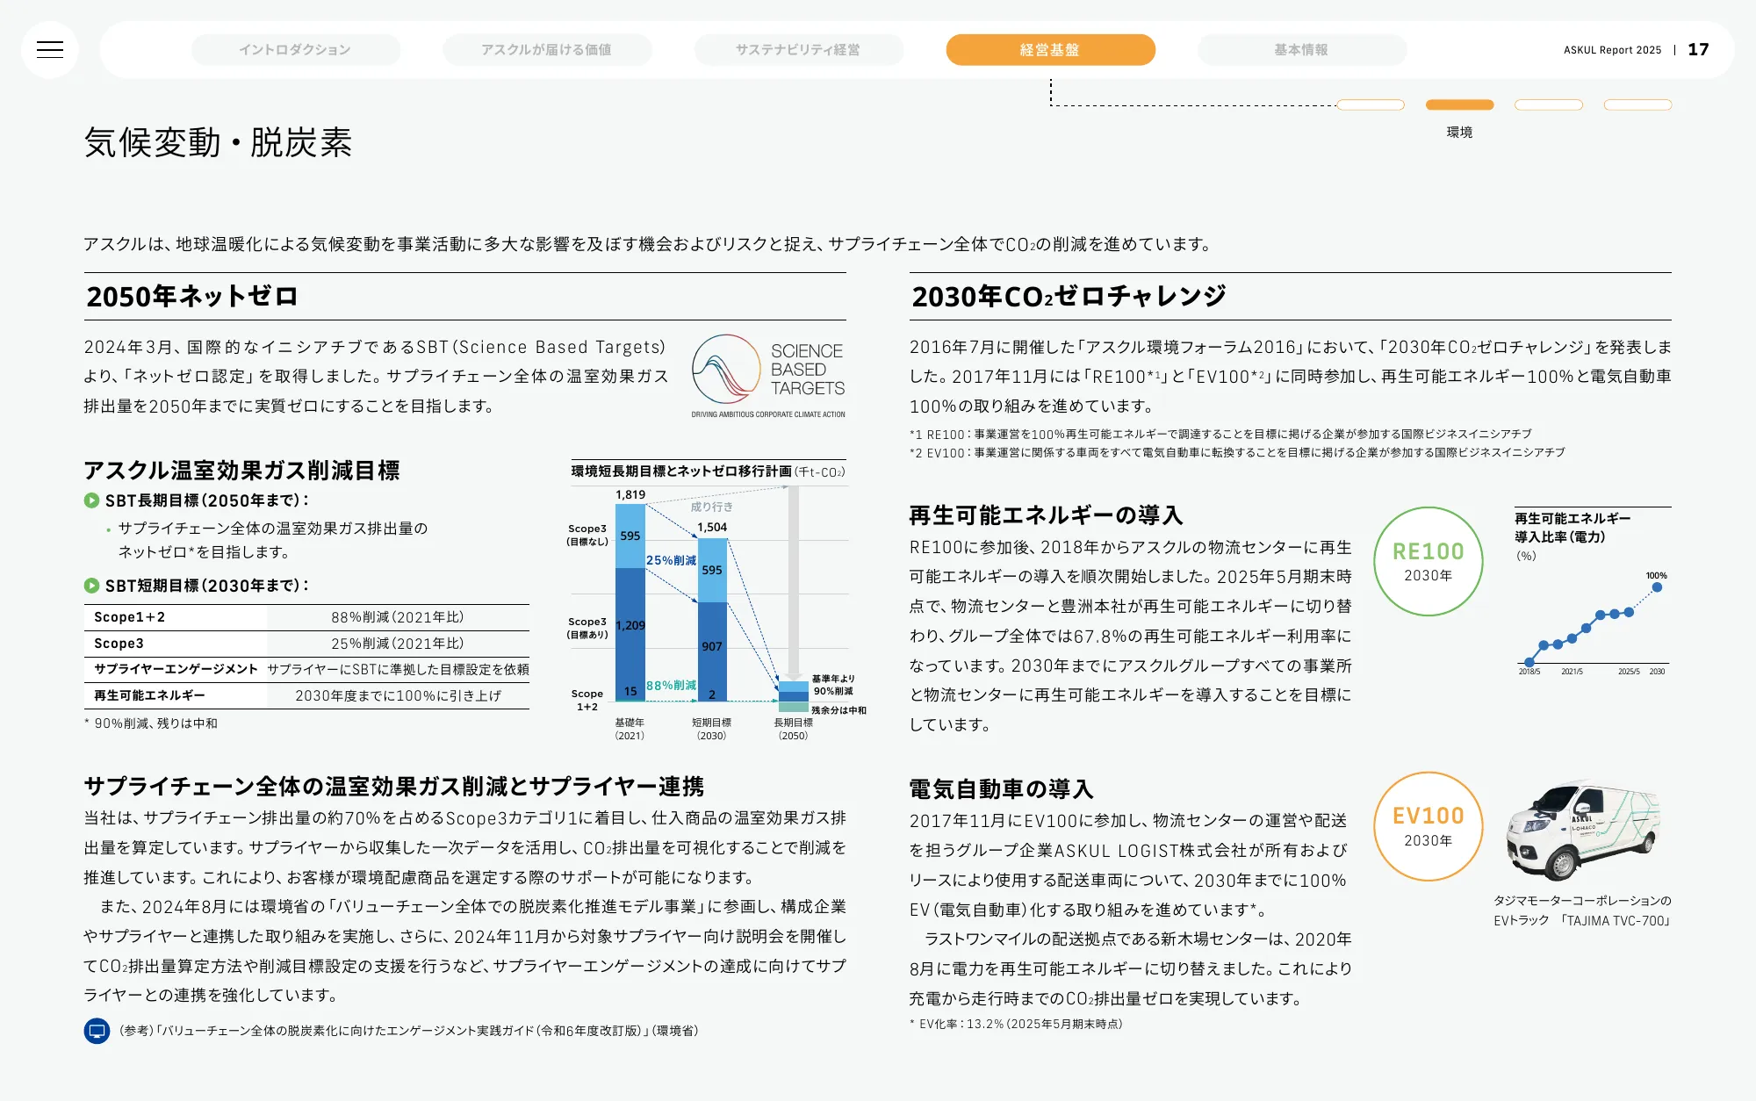Click the 2021 base-year bar in chart
1756x1101 pixels.
point(630,601)
